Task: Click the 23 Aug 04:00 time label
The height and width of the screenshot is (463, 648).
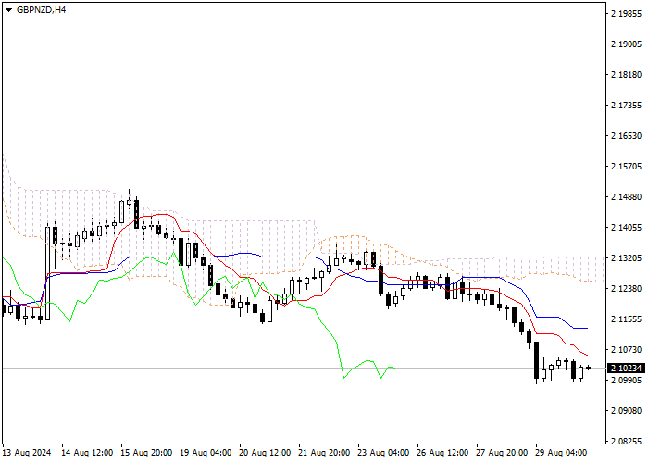Action: point(383,453)
